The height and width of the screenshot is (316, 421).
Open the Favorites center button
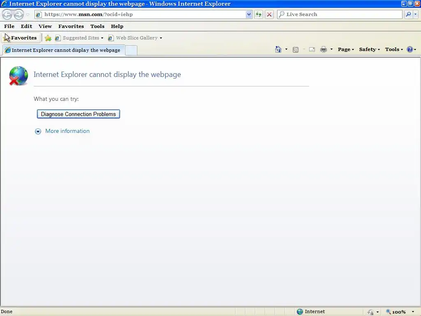21,38
